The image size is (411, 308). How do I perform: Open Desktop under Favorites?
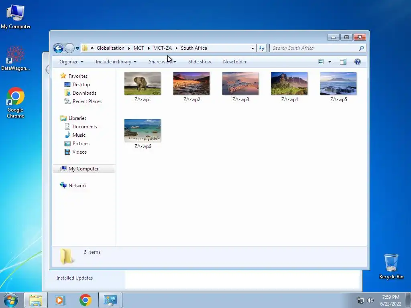81,85
